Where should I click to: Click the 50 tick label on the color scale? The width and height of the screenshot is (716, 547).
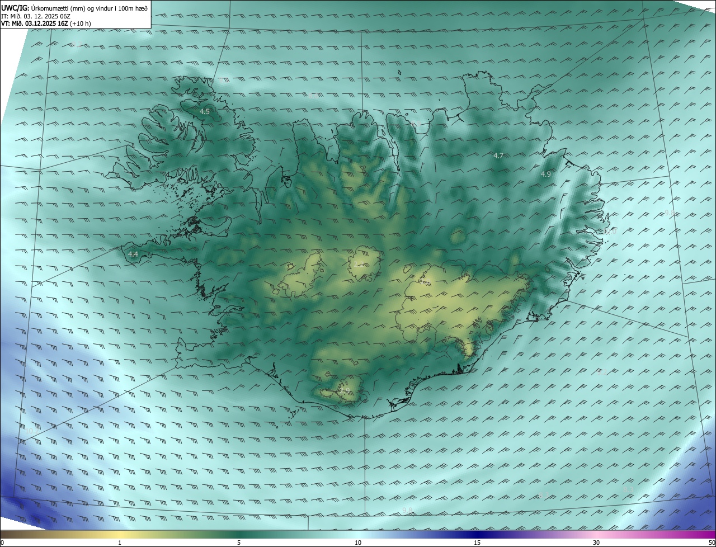pyautogui.click(x=712, y=543)
